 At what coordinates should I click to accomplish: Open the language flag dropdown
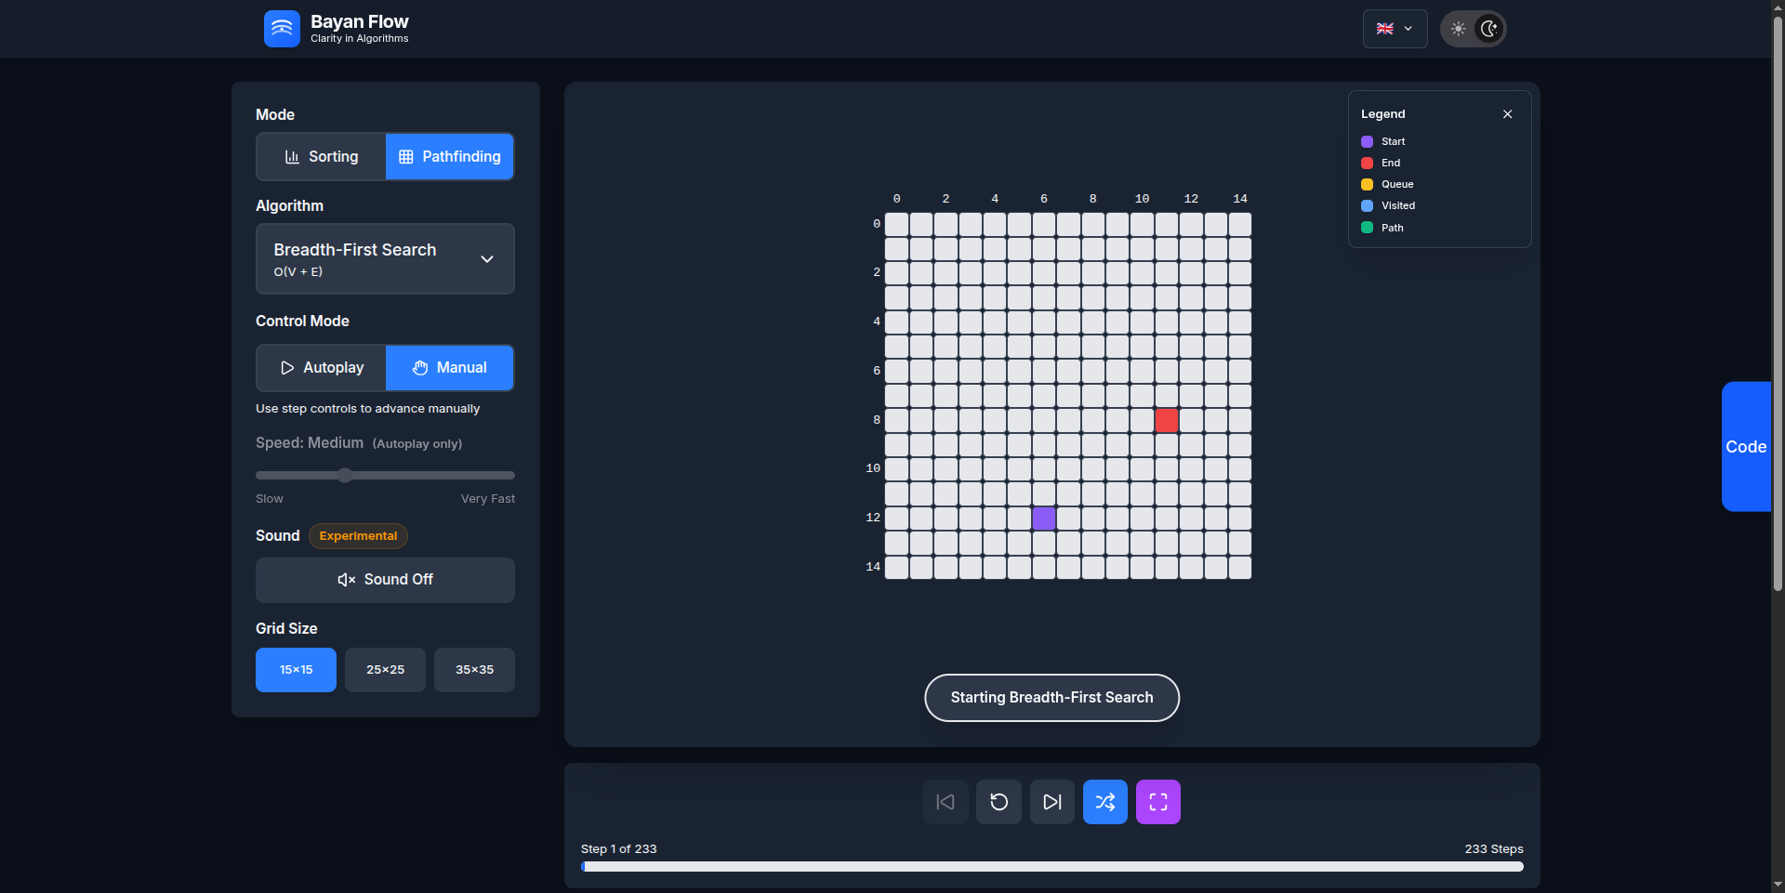pos(1395,29)
